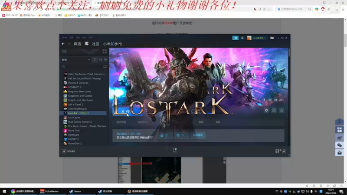Show Lost Ark game info icon
The image size is (347, 195).
coord(274,110)
